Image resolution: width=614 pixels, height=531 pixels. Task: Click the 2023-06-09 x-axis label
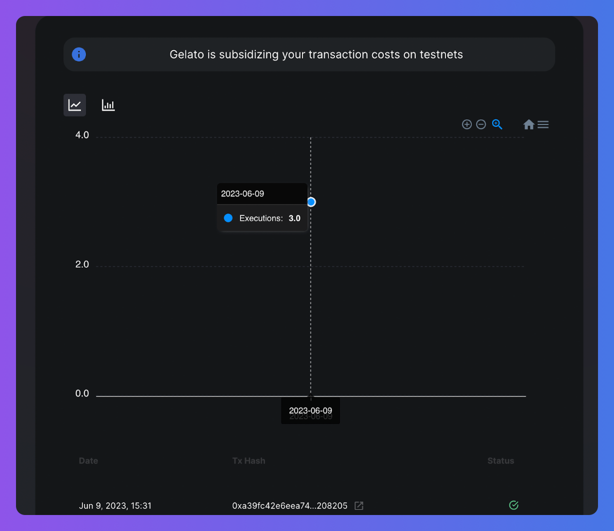click(x=310, y=411)
